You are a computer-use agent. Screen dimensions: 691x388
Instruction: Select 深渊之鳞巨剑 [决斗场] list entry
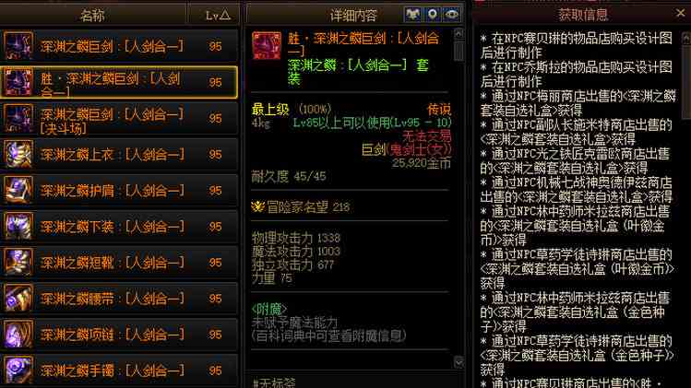coord(119,119)
